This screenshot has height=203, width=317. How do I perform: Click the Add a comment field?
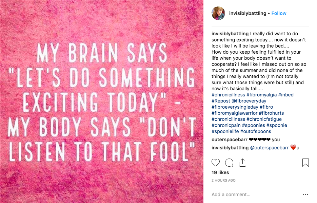tap(251, 195)
